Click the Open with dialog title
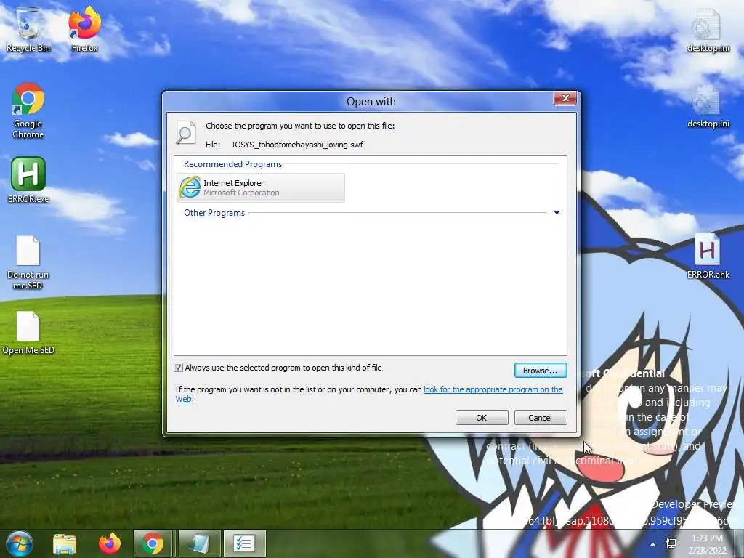Image resolution: width=744 pixels, height=558 pixels. (371, 102)
